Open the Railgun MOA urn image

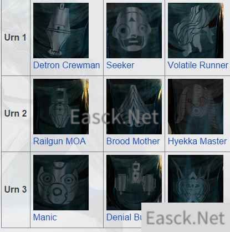pyautogui.click(x=61, y=107)
